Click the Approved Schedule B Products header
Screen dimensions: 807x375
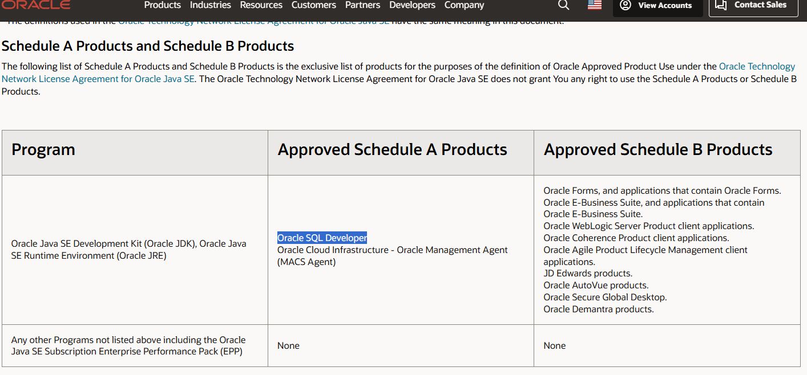click(x=658, y=149)
